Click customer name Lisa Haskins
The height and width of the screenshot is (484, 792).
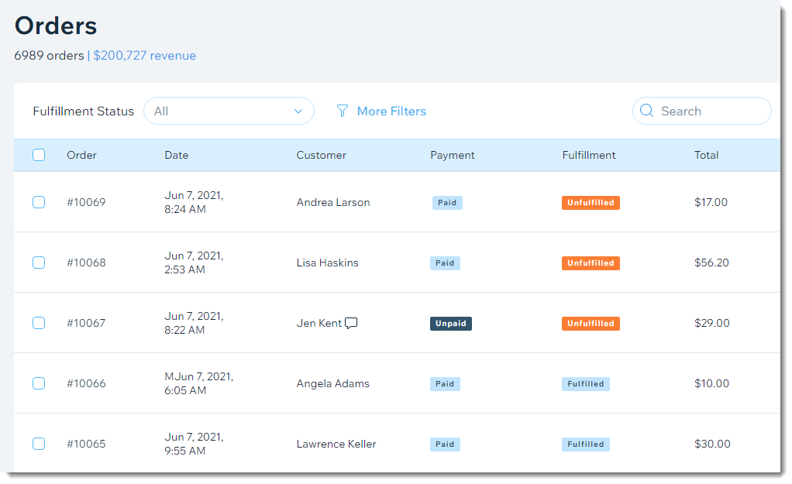tap(327, 263)
